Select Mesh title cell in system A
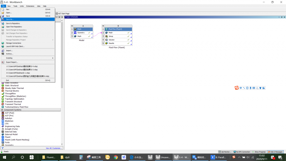 coord(83,29)
